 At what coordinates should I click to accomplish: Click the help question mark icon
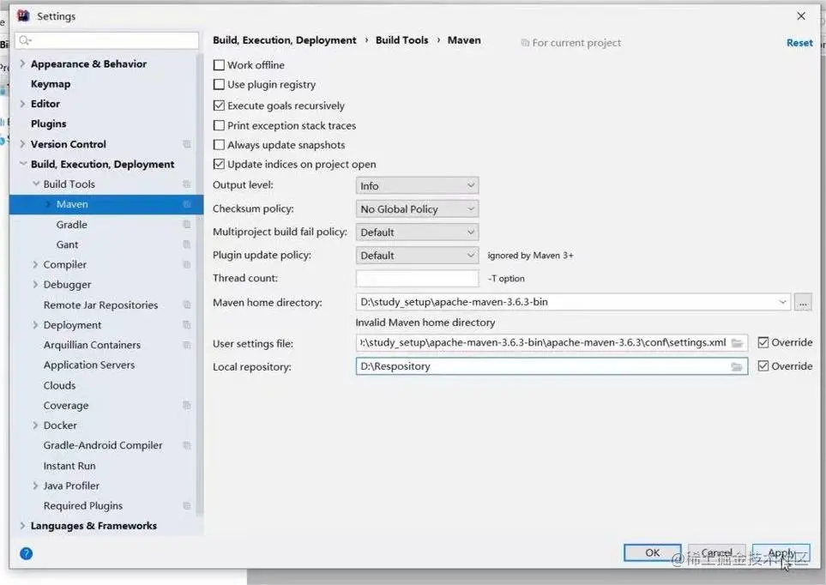(x=26, y=553)
